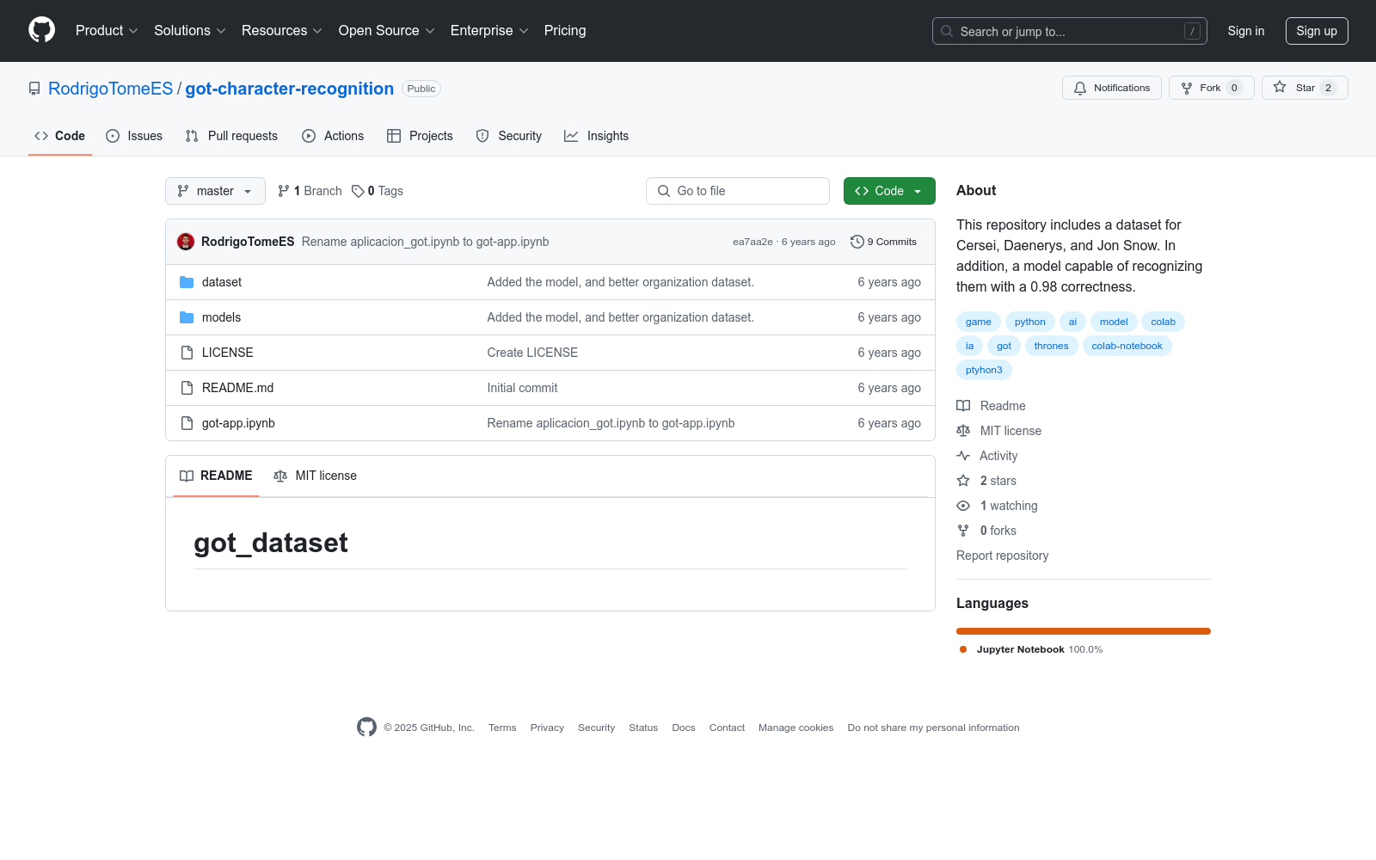Screen dimensions: 1376x860
Task: Click the thrones topic tag
Action: click(1051, 346)
